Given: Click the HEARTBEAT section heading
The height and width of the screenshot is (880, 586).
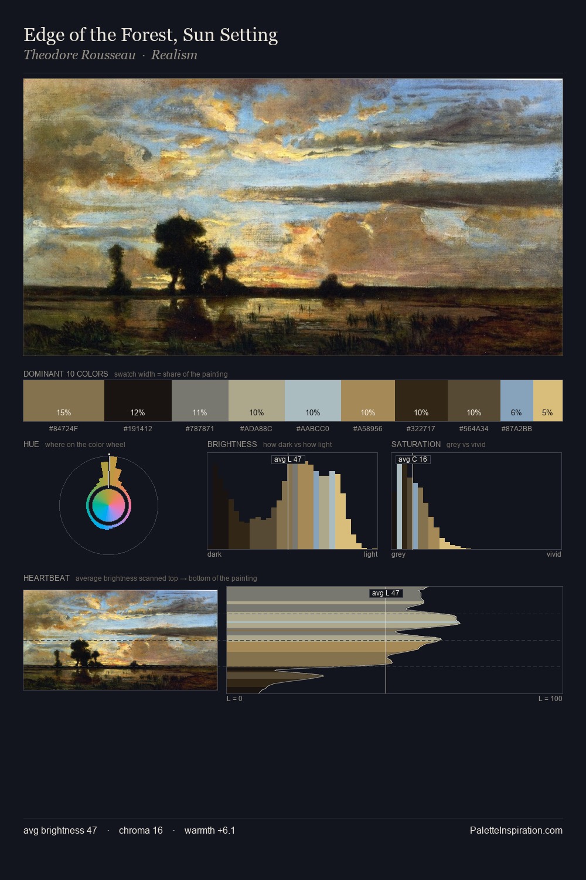Looking at the screenshot, I should [x=46, y=578].
